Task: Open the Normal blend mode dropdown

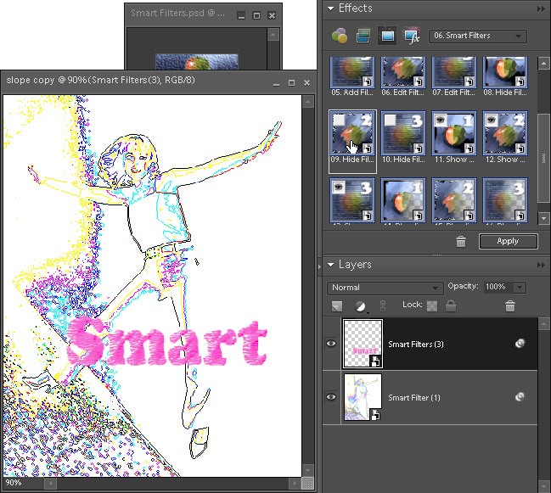Action: coord(385,288)
